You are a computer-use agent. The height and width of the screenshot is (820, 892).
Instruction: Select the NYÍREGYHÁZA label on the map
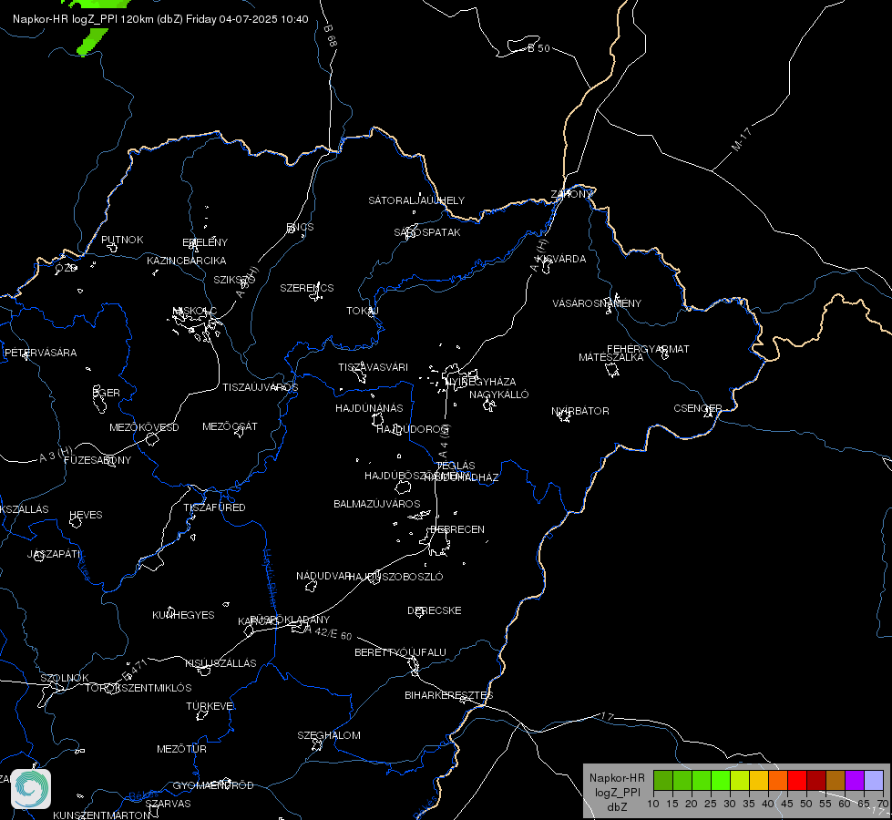[481, 381]
